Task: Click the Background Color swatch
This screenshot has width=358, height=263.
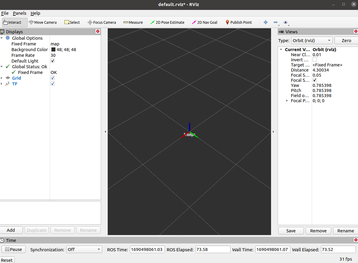Action: point(53,49)
